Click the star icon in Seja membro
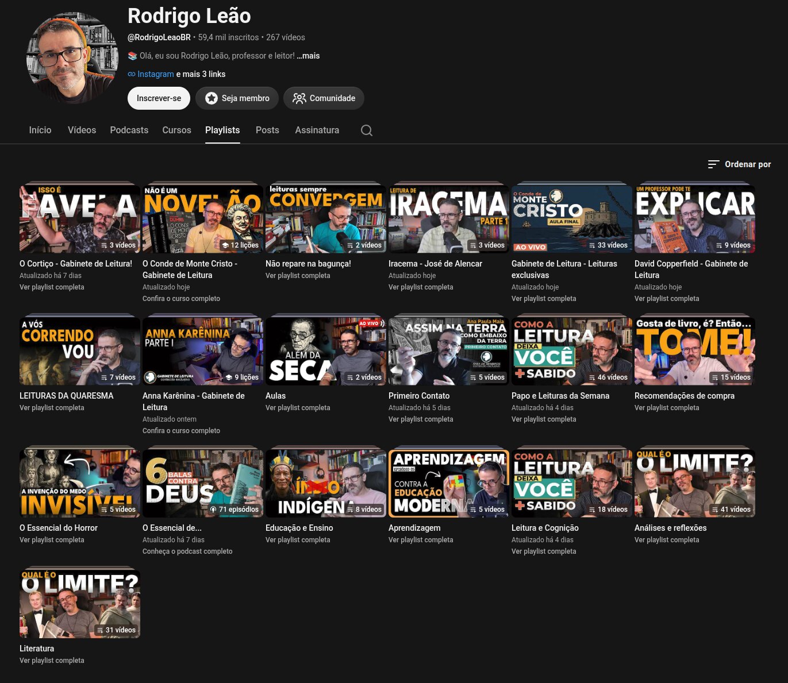This screenshot has height=683, width=788. point(212,98)
